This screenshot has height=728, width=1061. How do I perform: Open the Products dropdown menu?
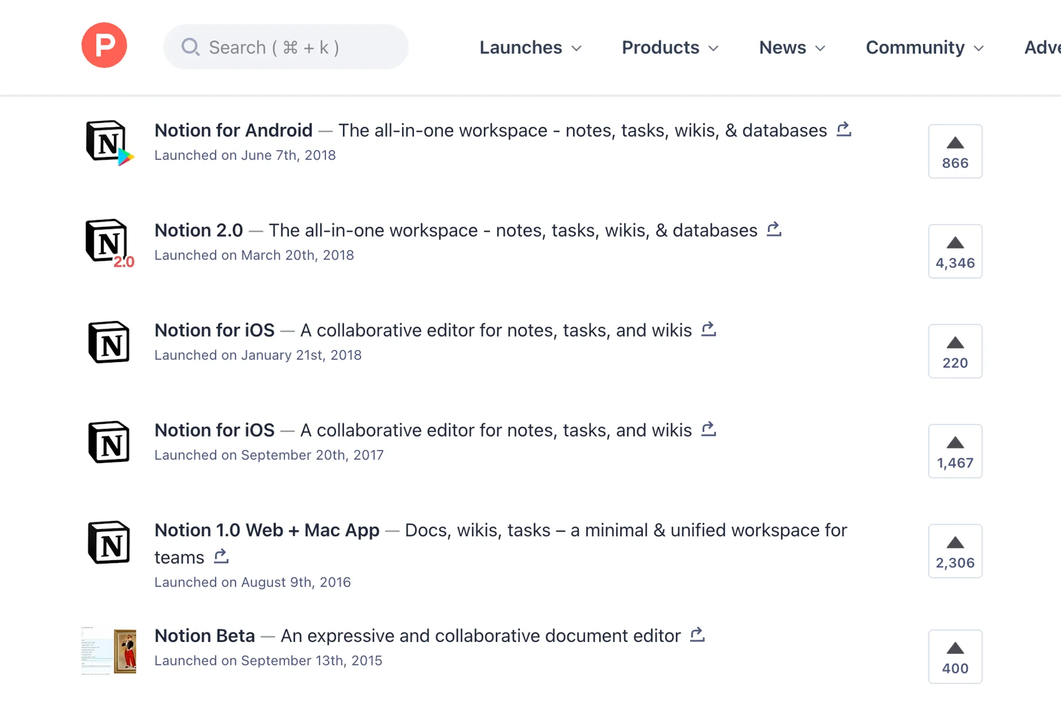point(669,48)
